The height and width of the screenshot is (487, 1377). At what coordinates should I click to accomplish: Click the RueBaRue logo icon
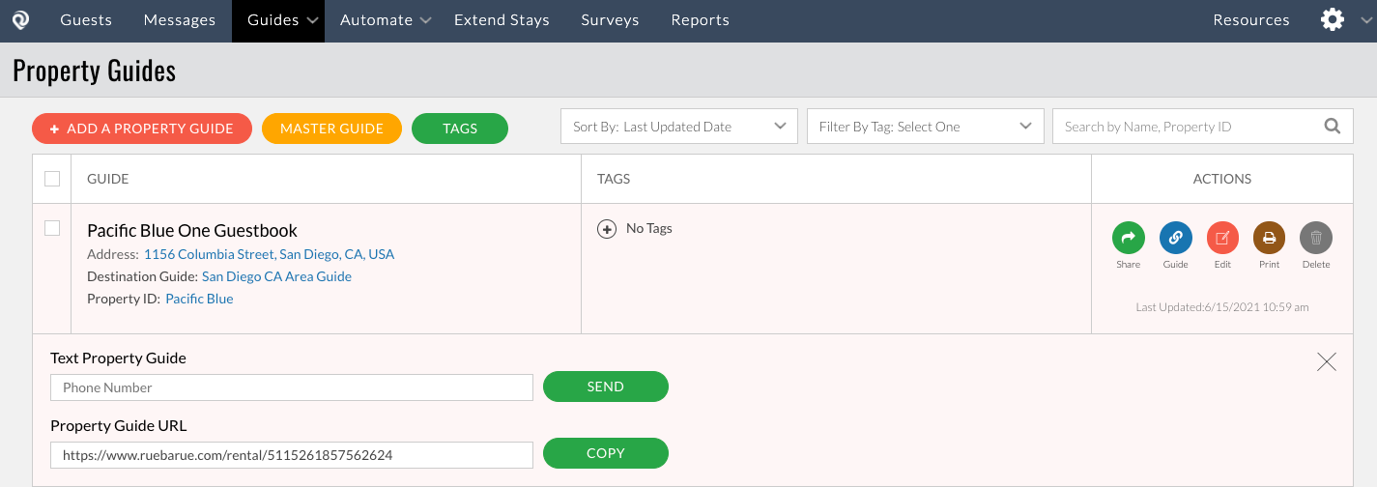click(20, 20)
